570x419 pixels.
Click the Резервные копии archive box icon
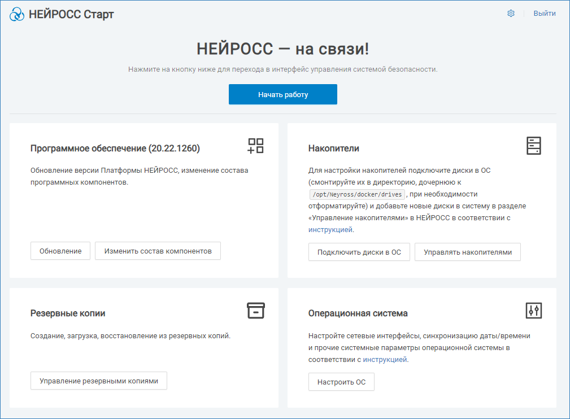click(x=255, y=311)
